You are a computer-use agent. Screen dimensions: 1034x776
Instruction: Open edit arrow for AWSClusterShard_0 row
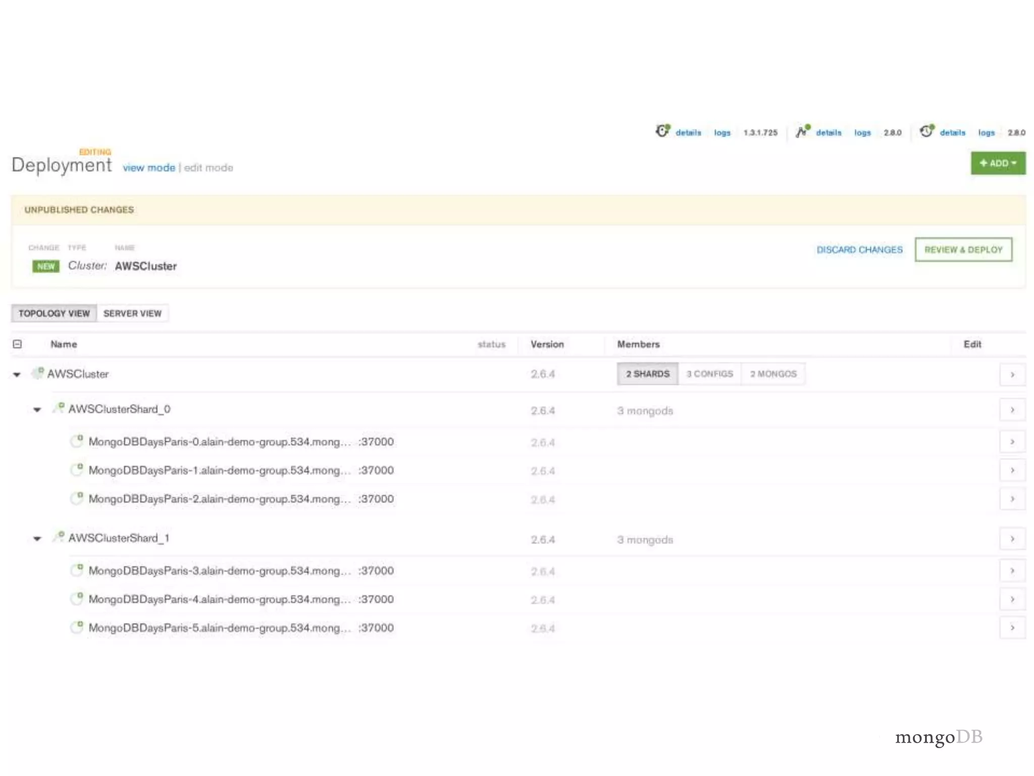[x=1012, y=410]
